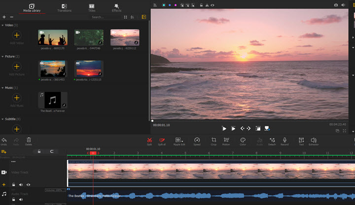Take a snapshot with the camera icon

[336, 5]
